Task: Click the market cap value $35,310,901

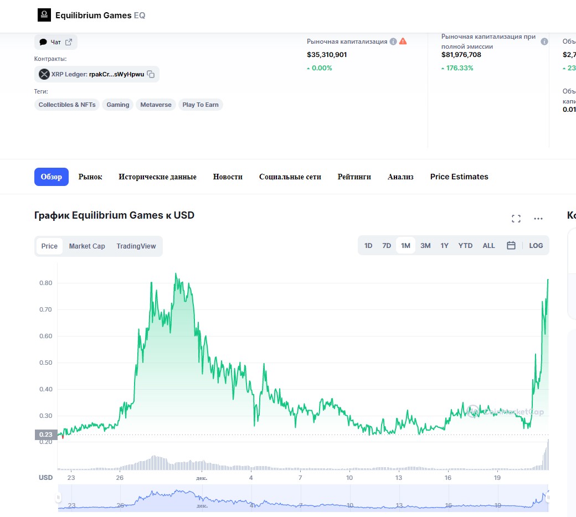Action: coord(327,55)
